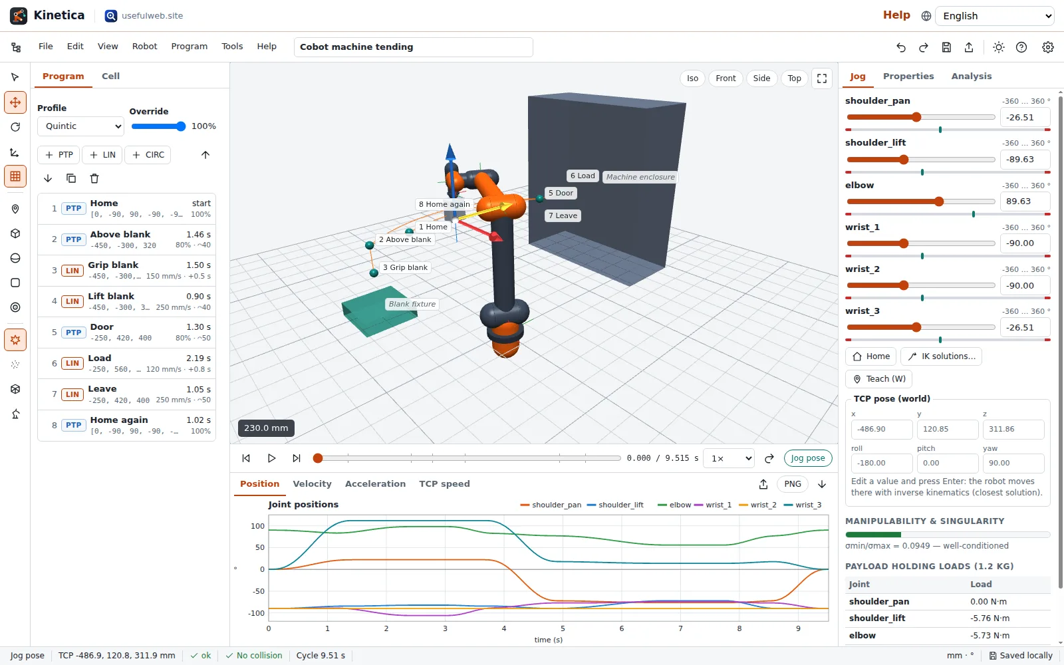Adjust the elbow joint slider

pyautogui.click(x=921, y=201)
